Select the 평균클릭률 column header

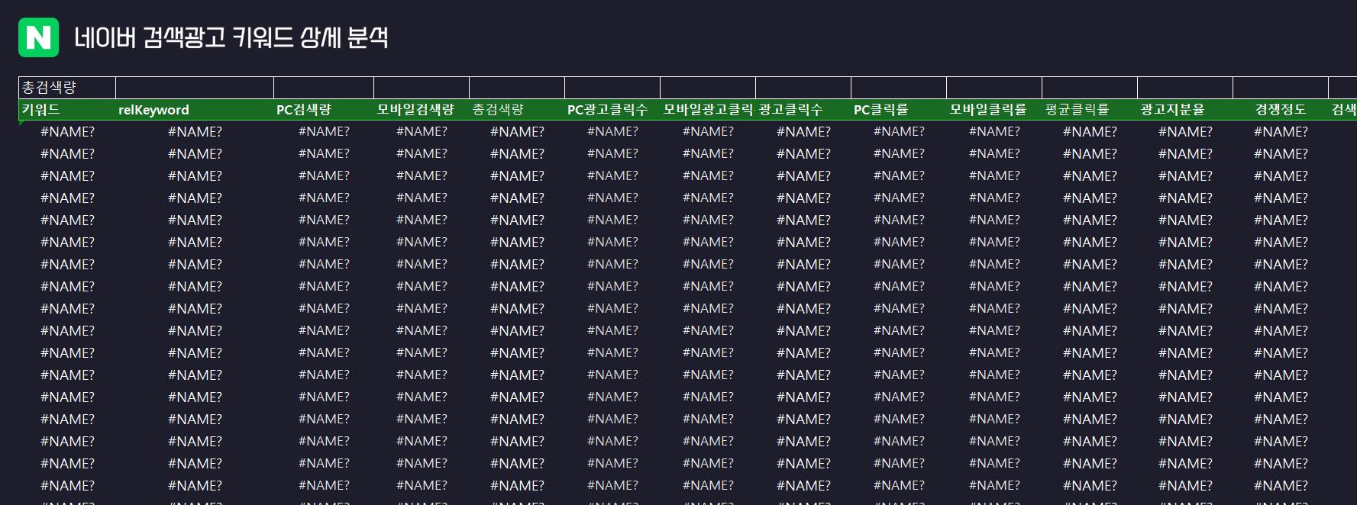[1089, 110]
